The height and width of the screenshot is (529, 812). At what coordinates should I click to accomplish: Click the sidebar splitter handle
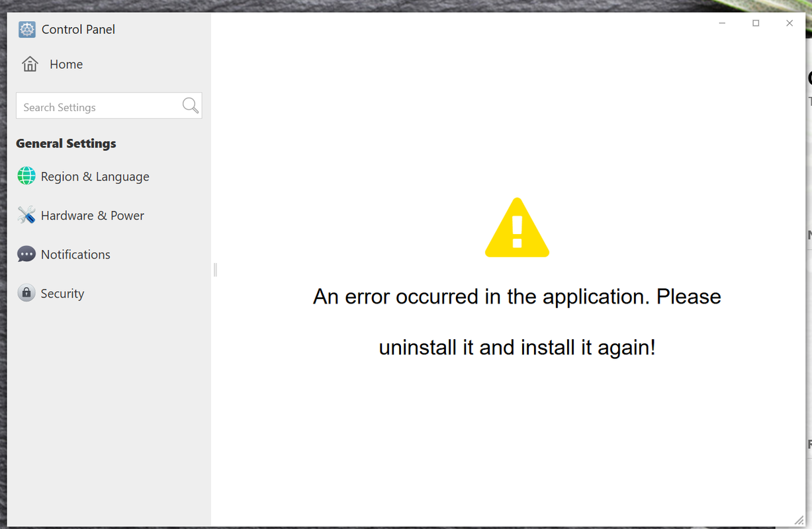click(215, 269)
